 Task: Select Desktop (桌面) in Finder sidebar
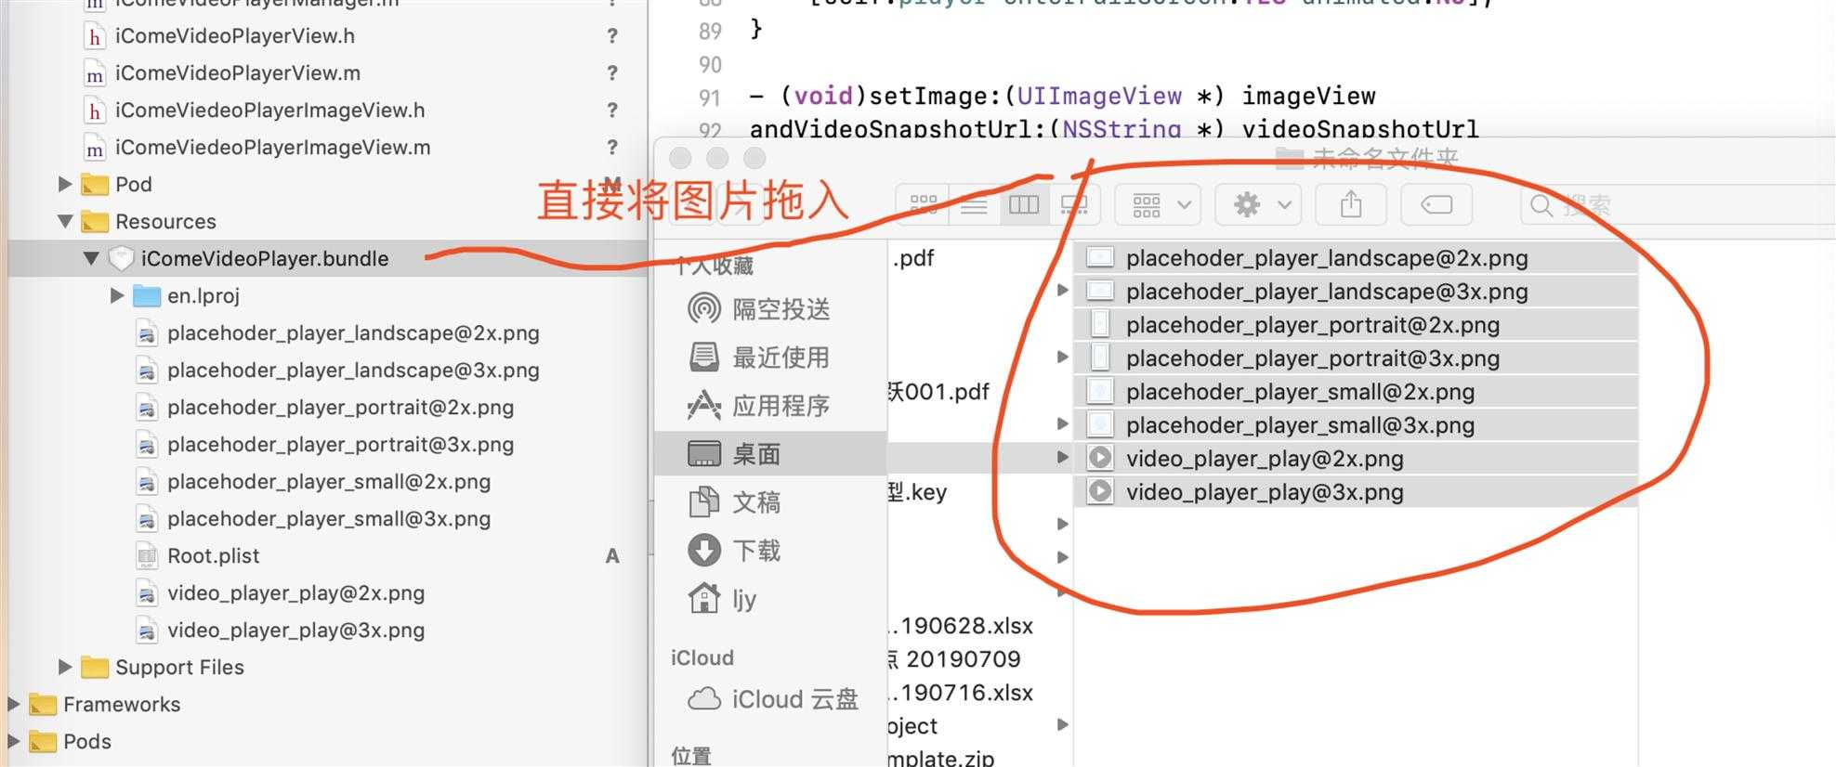tap(770, 454)
